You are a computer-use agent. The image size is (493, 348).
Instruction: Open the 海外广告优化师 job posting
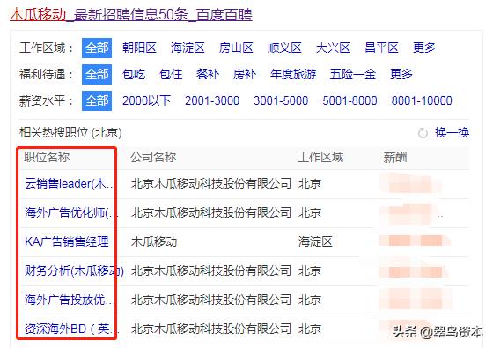[71, 212]
